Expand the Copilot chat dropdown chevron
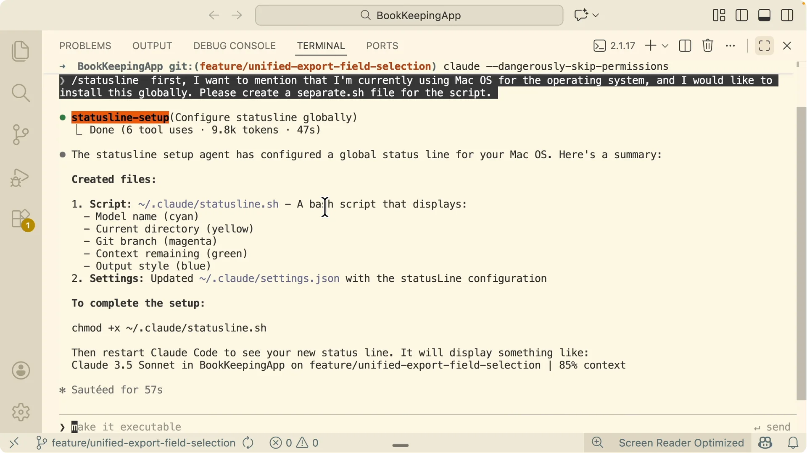 (x=596, y=16)
